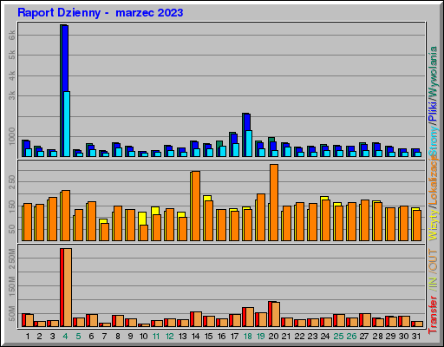Click the 'Wywolania' legend label

coord(433,71)
